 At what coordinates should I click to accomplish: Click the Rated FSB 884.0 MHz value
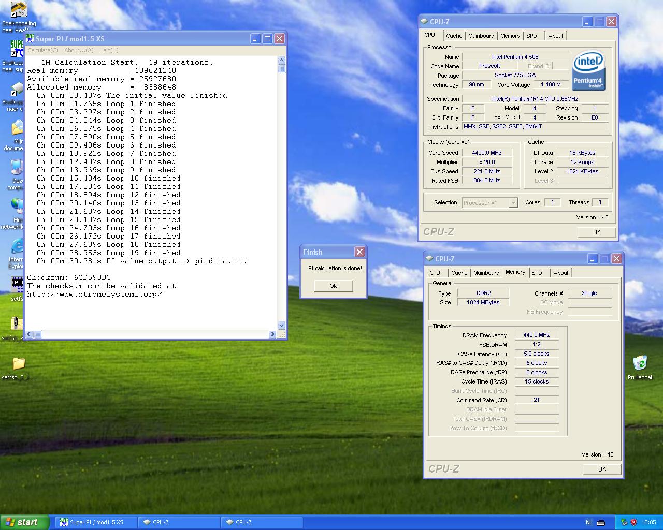(x=487, y=180)
